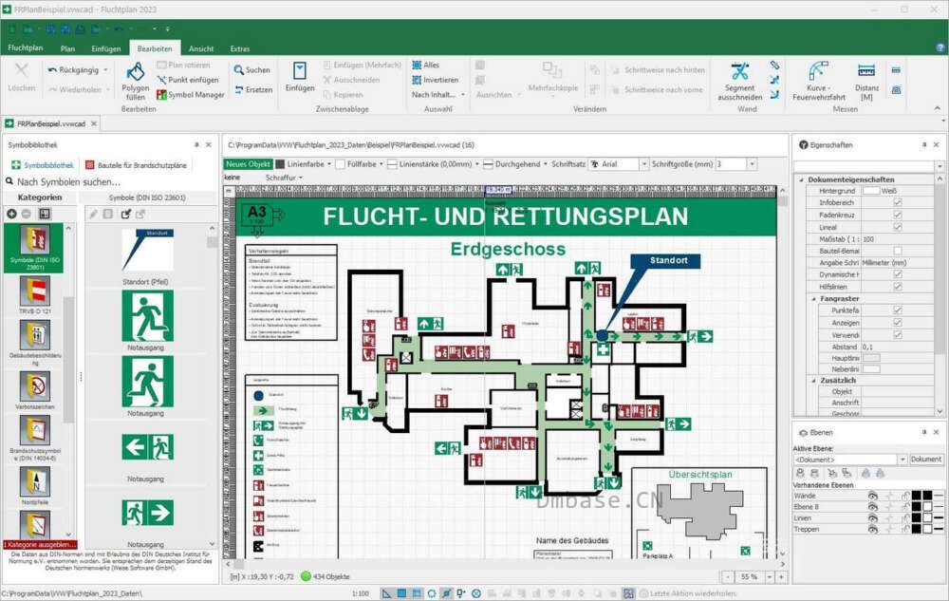Open the Fluchtplan ribbon tab

[x=26, y=47]
